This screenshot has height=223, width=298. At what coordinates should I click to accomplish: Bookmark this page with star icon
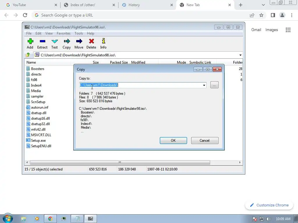(261, 15)
